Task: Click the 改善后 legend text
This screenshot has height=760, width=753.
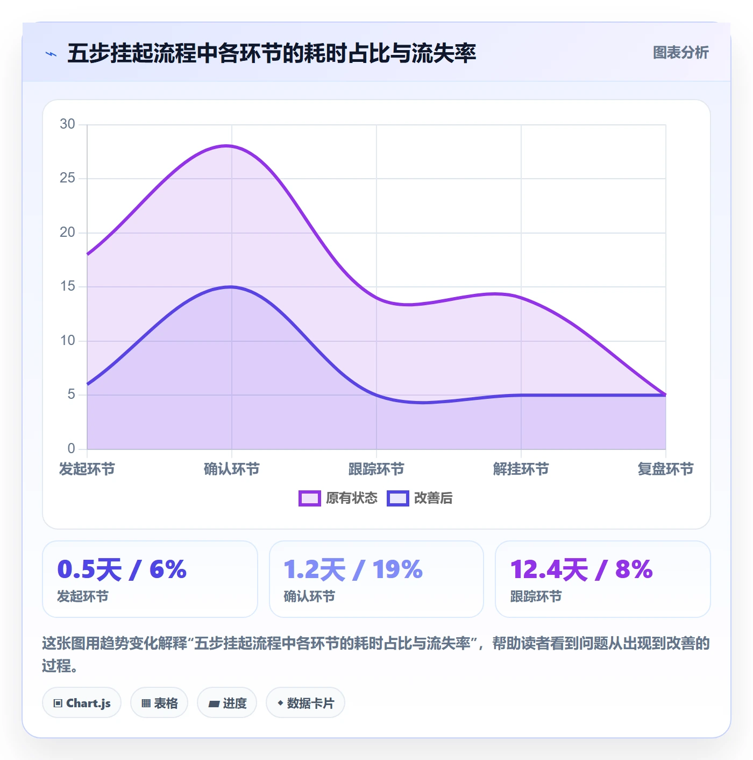Action: click(x=433, y=498)
